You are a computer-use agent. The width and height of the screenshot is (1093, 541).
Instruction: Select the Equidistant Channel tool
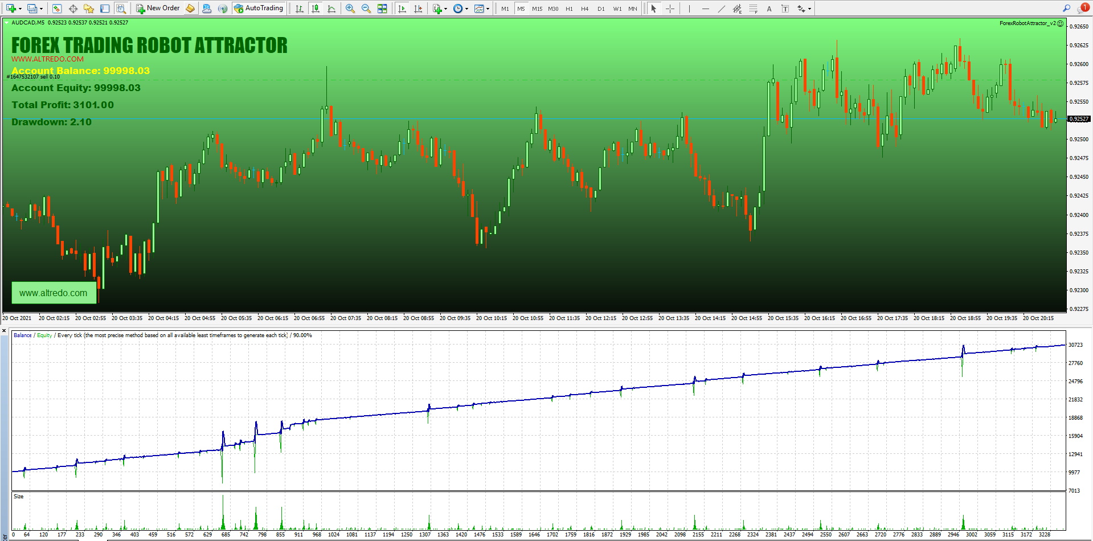(x=738, y=9)
